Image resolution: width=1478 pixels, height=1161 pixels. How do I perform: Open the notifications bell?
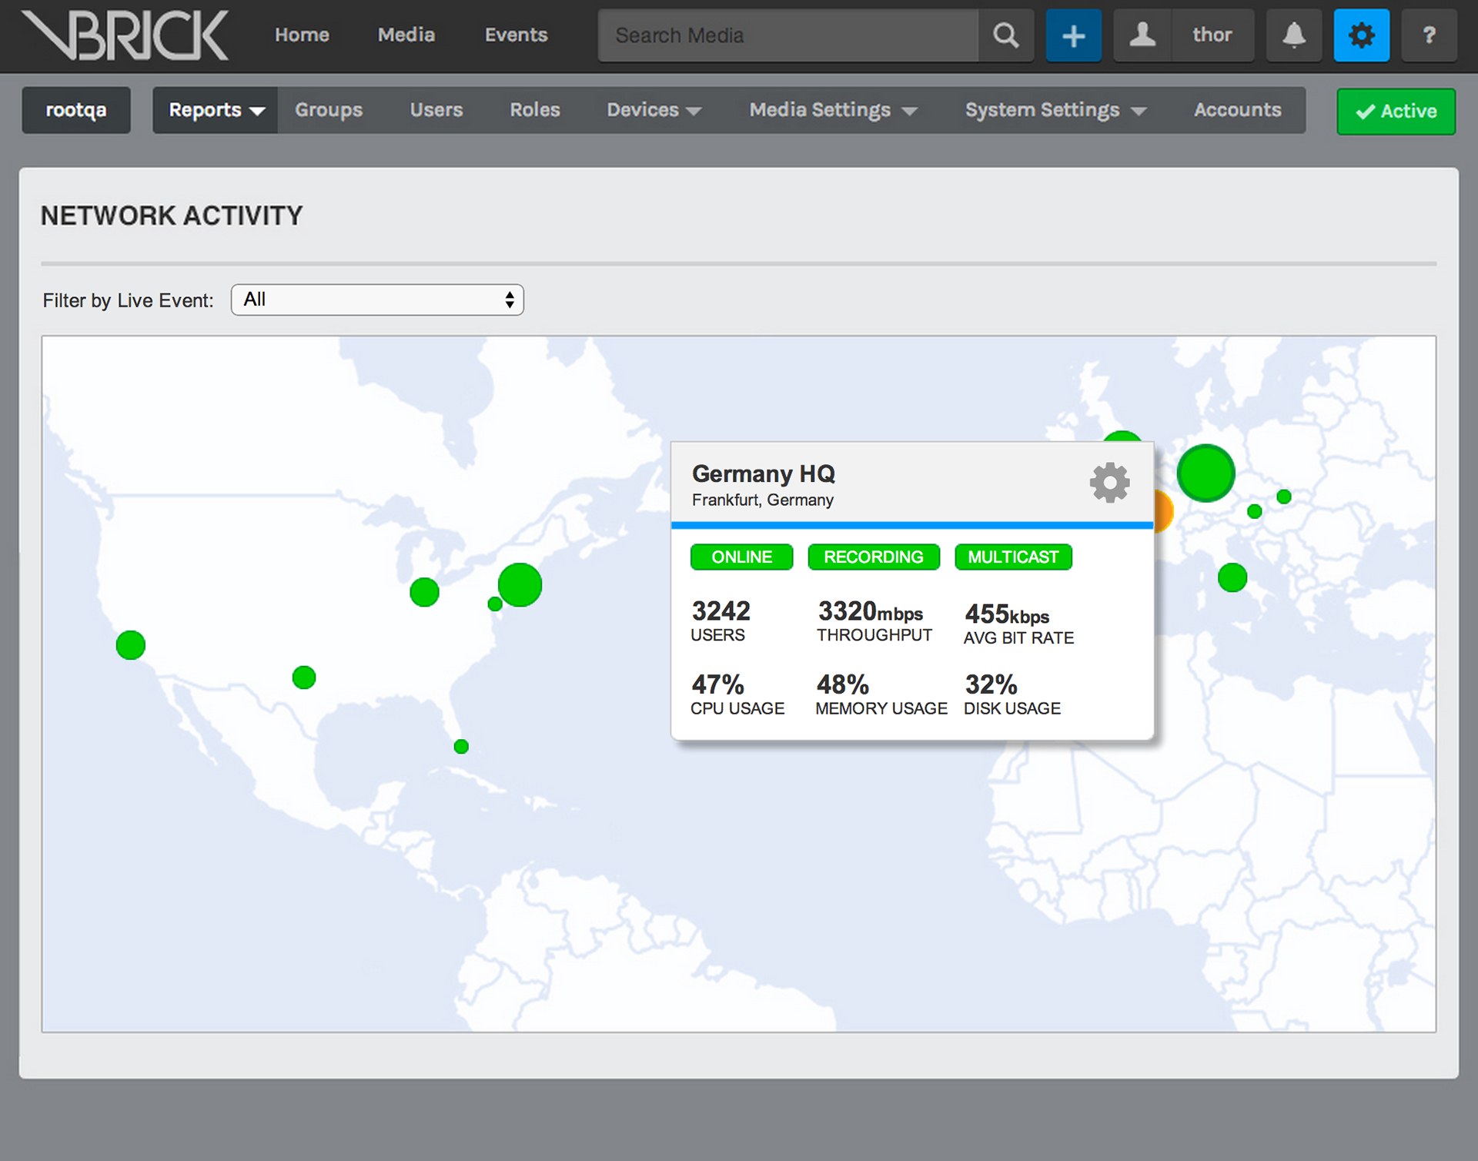[x=1294, y=35]
